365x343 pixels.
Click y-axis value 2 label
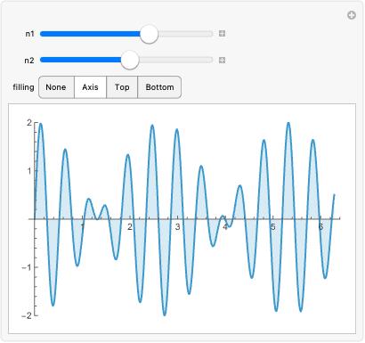click(x=29, y=122)
